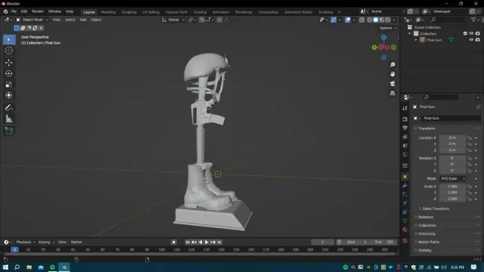This screenshot has height=272, width=484.
Task: Open the XYZ Euler rotation mode dropdown
Action: coord(452,179)
